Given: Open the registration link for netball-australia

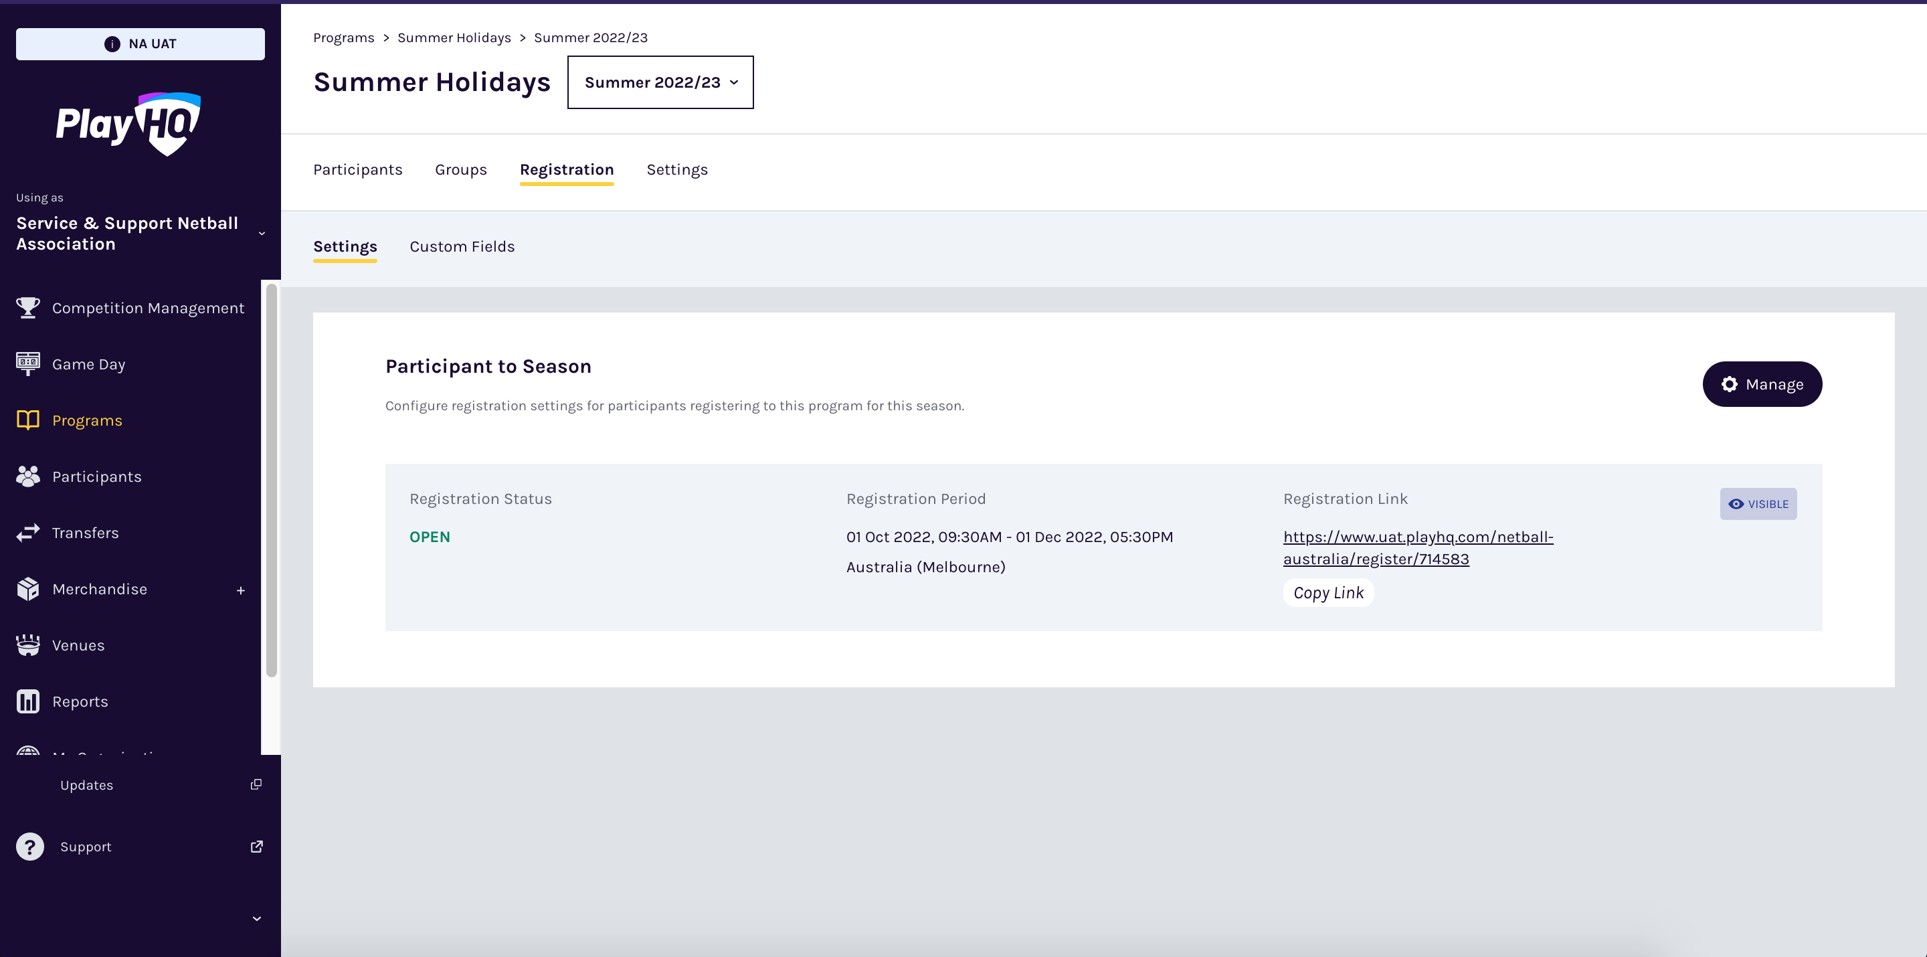Looking at the screenshot, I should point(1418,547).
